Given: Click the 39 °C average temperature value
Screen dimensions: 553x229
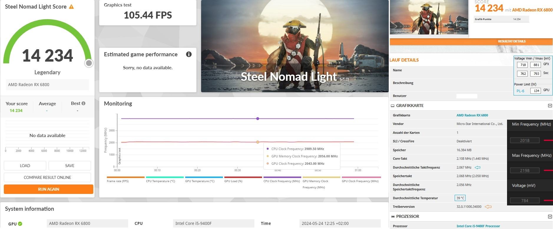Looking at the screenshot, I should (460, 198).
